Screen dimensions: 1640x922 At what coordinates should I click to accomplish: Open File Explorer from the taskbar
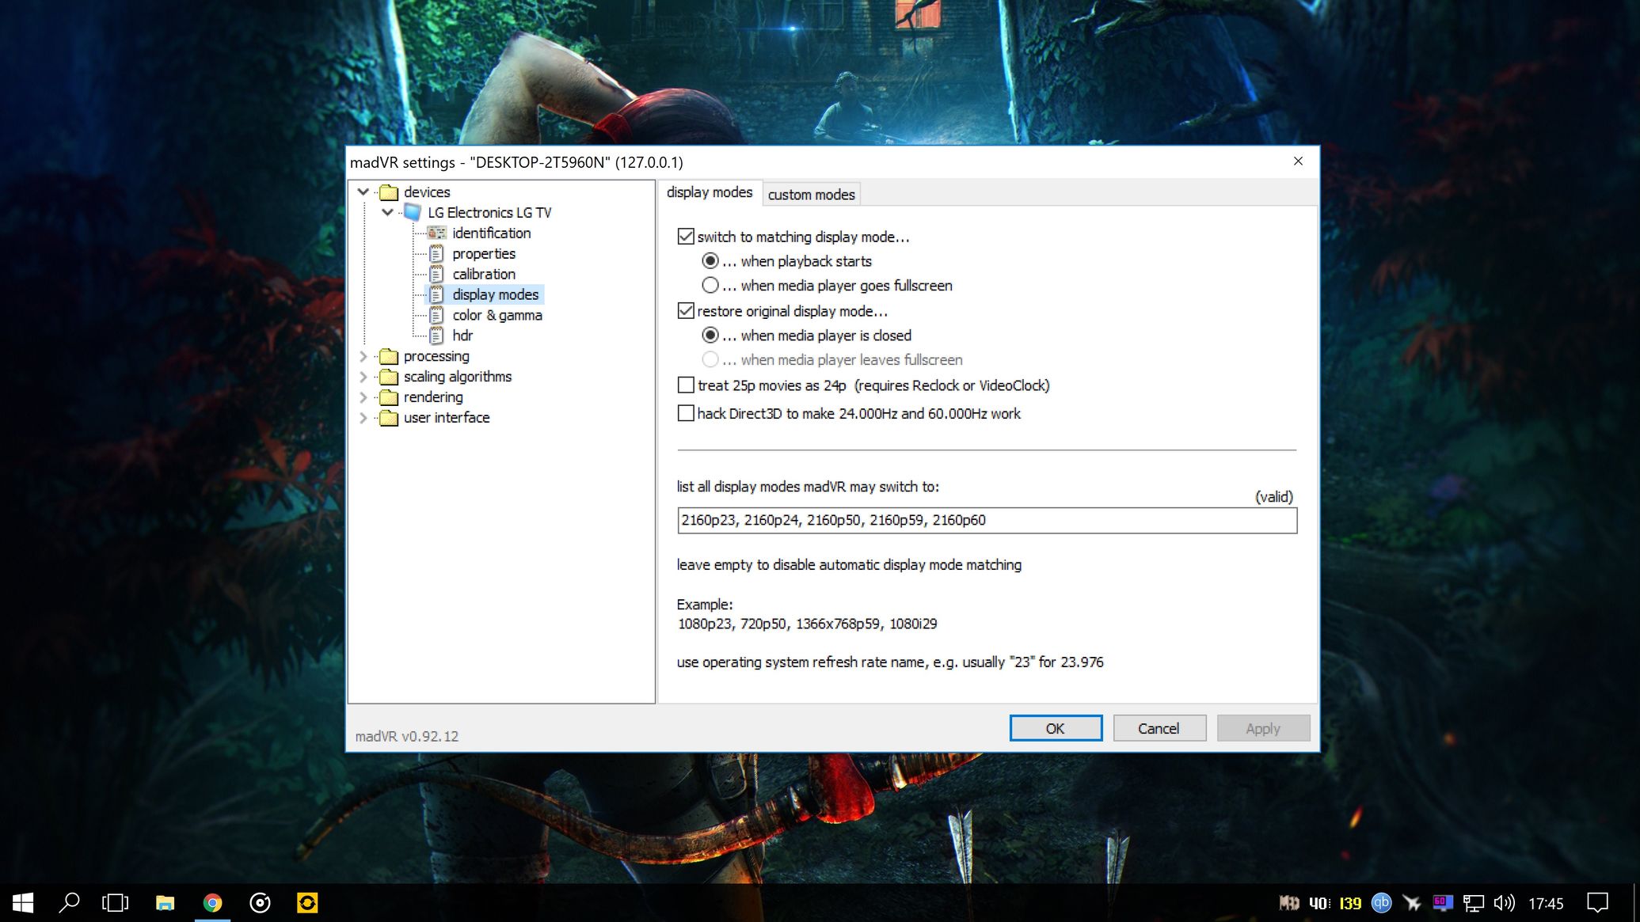[165, 902]
